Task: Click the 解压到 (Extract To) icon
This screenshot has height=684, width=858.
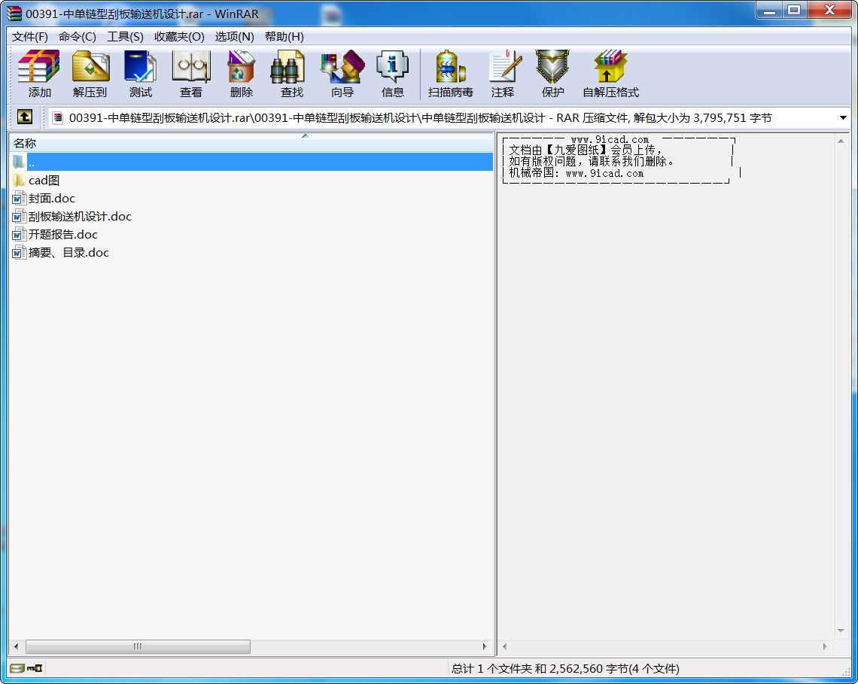Action: (x=90, y=74)
